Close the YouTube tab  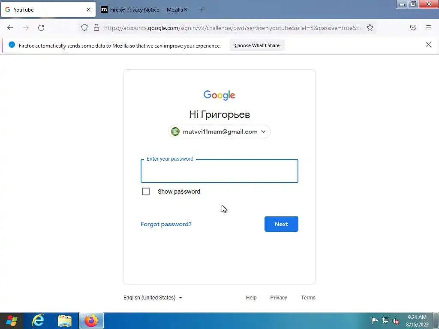point(89,9)
